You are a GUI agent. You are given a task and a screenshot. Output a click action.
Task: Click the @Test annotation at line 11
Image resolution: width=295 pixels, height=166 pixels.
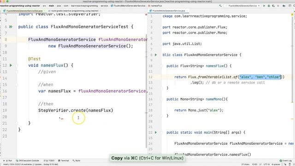35,59
